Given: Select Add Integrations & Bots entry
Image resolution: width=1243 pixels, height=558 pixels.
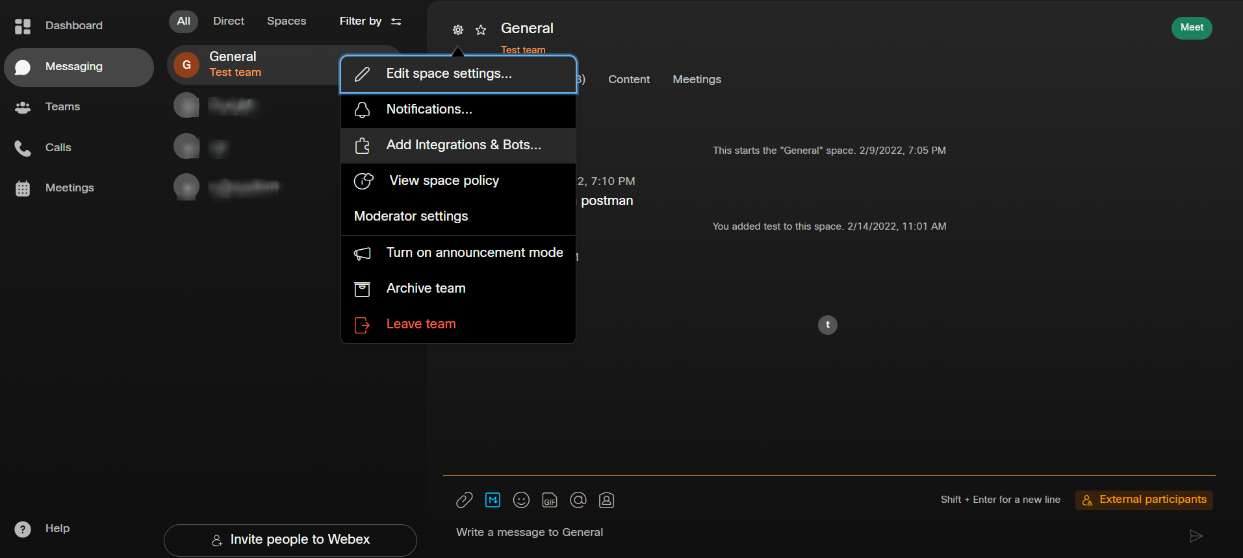Looking at the screenshot, I should click(458, 145).
